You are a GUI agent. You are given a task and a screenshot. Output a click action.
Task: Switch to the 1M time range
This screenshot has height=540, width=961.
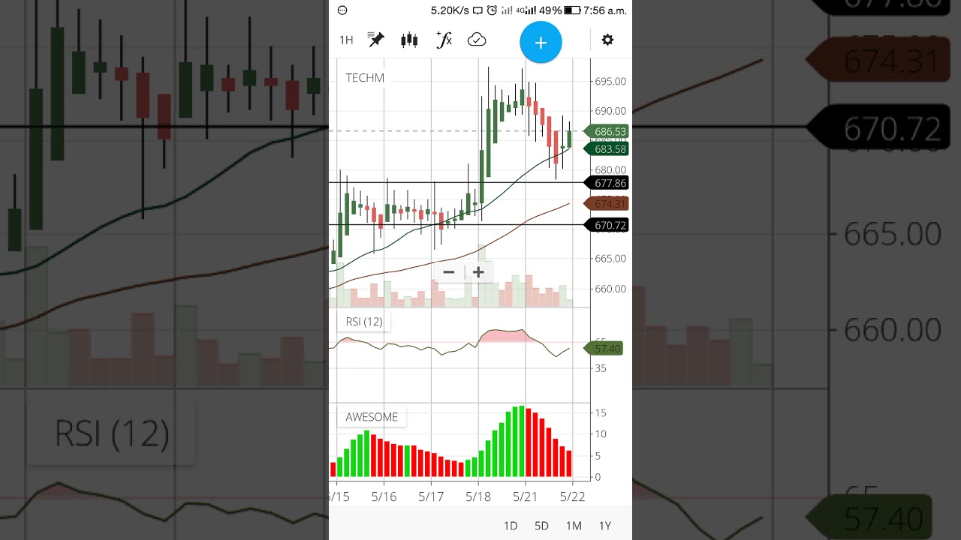coord(574,526)
